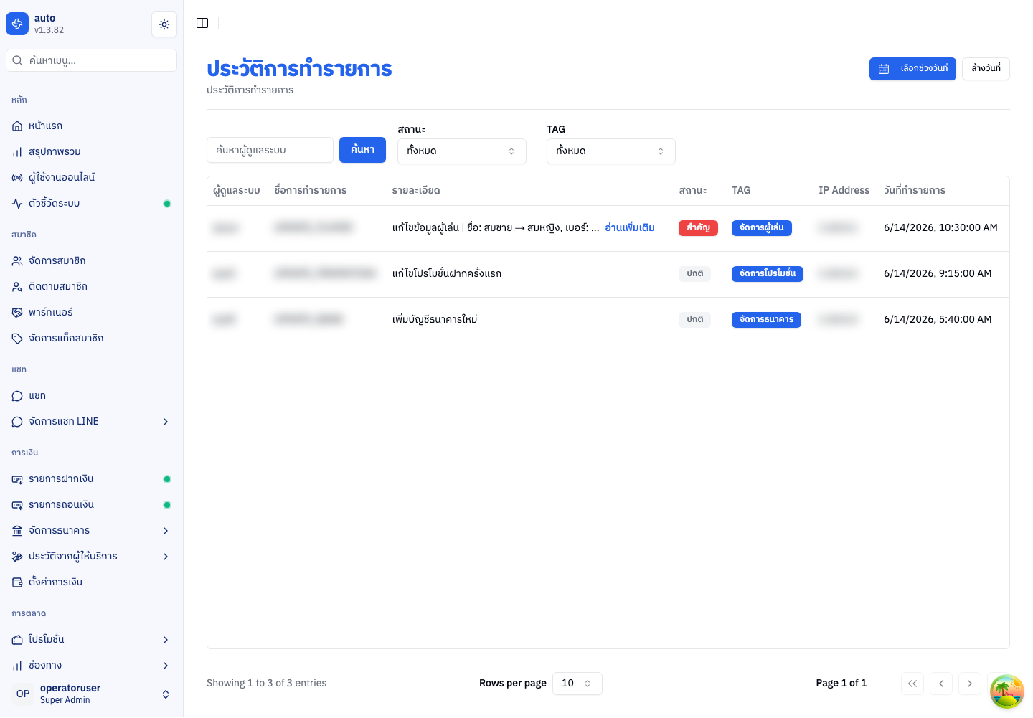Click the beach avatar floating icon
The height and width of the screenshot is (718, 1033).
pos(1007,691)
